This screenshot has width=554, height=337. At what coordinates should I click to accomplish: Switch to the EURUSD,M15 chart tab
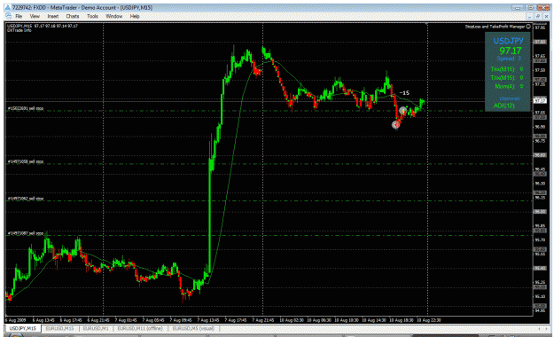[59, 328]
